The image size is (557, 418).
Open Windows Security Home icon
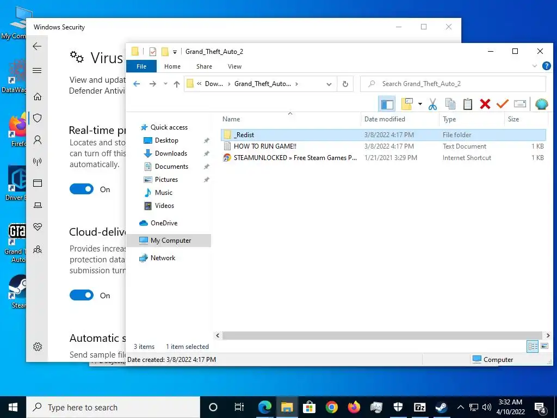(x=38, y=96)
